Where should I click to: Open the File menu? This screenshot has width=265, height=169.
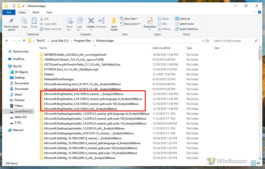click(9, 12)
